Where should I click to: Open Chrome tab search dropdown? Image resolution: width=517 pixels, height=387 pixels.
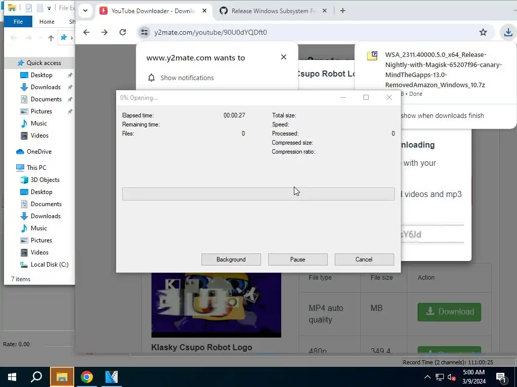coord(85,11)
